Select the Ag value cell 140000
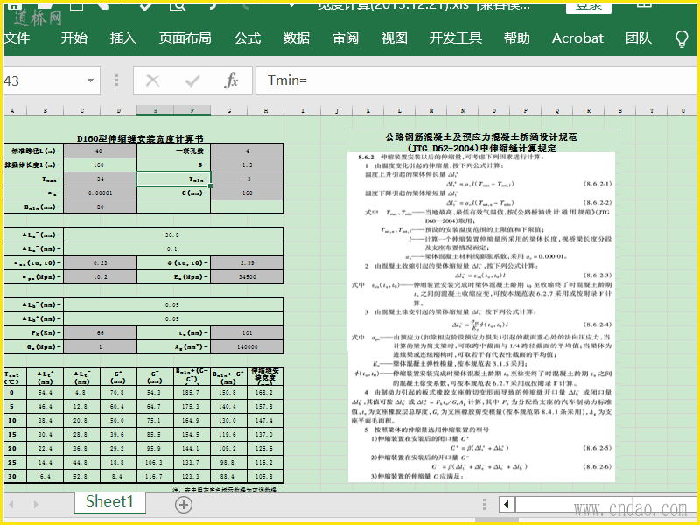Screen dimensions: 700x525 tap(247, 346)
